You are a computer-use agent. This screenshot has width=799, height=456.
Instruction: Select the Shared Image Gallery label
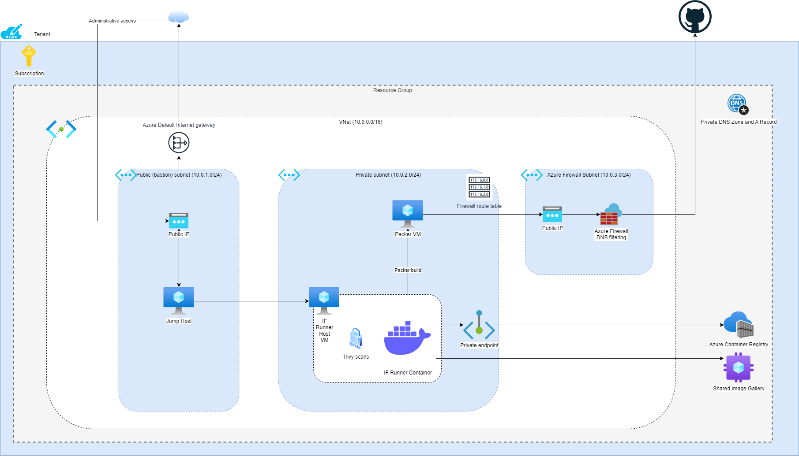point(739,389)
